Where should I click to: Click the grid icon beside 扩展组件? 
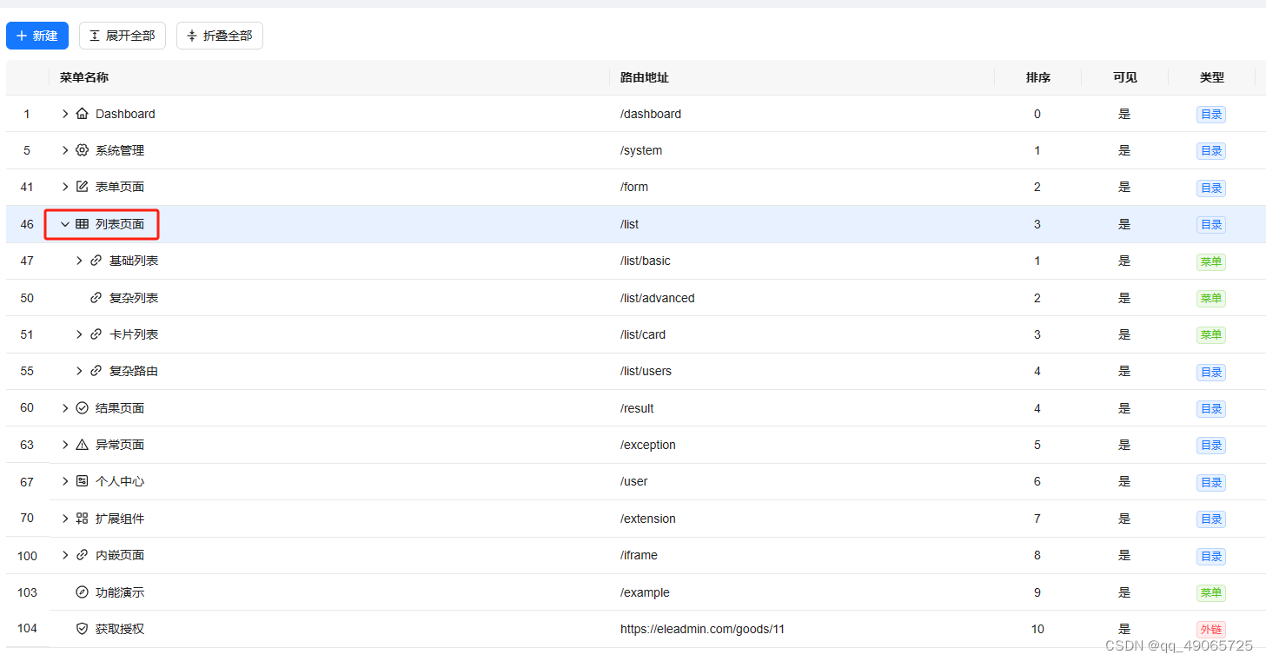[x=83, y=519]
